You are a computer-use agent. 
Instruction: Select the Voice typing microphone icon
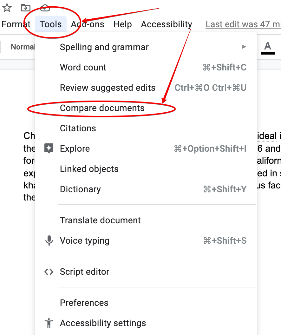click(x=49, y=240)
